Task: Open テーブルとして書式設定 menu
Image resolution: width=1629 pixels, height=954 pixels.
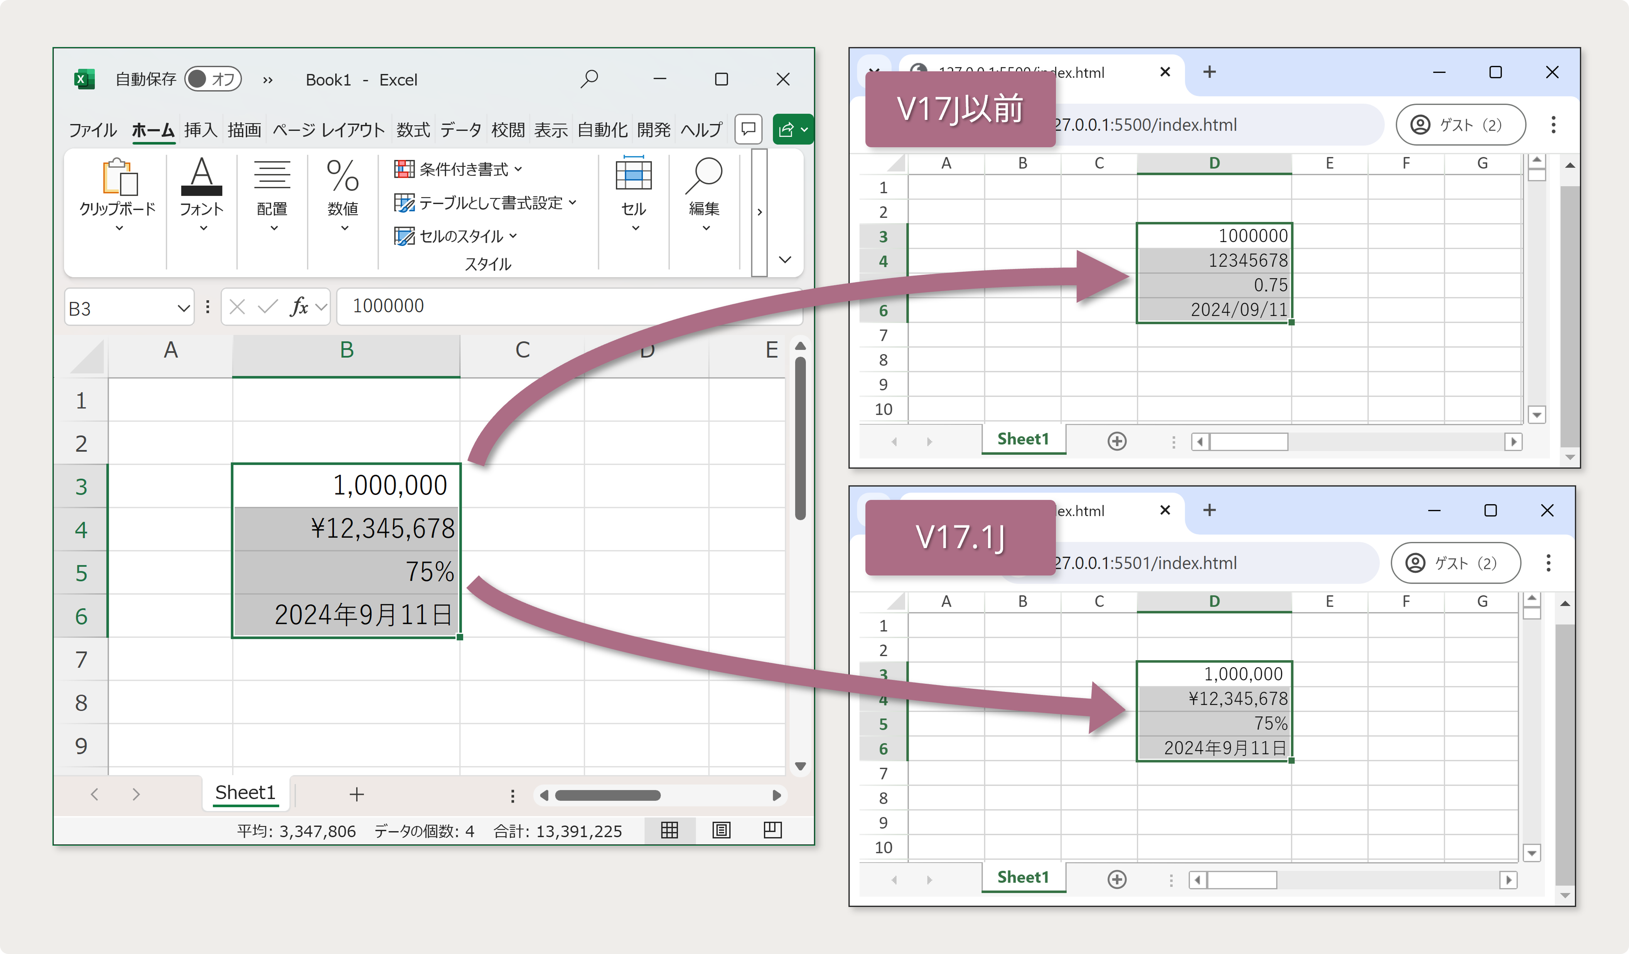Action: point(485,203)
